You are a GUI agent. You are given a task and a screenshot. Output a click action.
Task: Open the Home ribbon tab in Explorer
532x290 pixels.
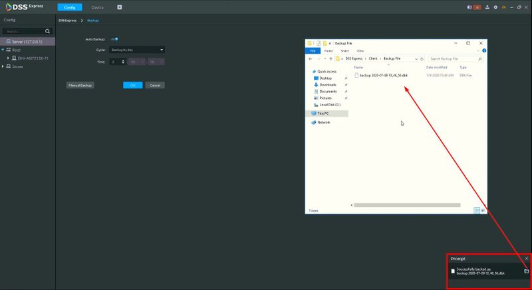click(x=329, y=50)
